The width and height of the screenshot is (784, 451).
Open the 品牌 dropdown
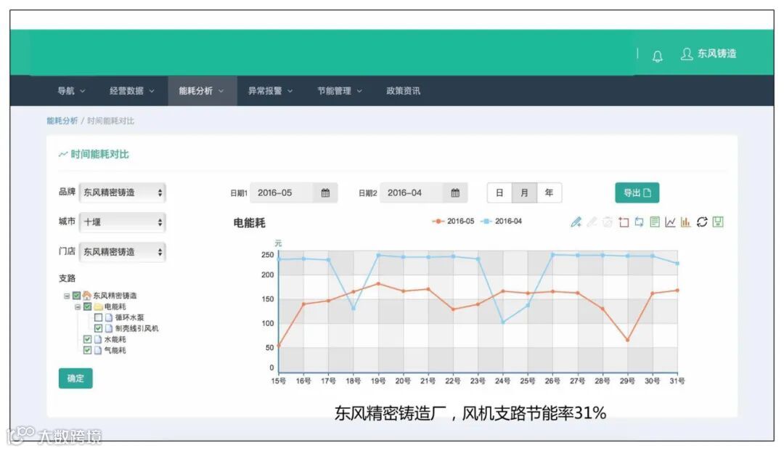tap(122, 192)
